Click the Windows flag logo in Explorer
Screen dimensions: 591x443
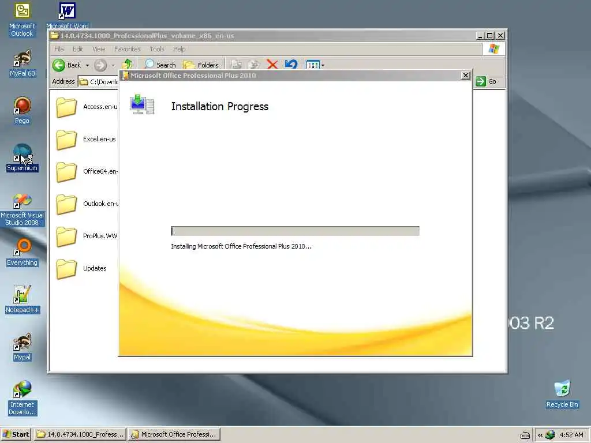493,49
